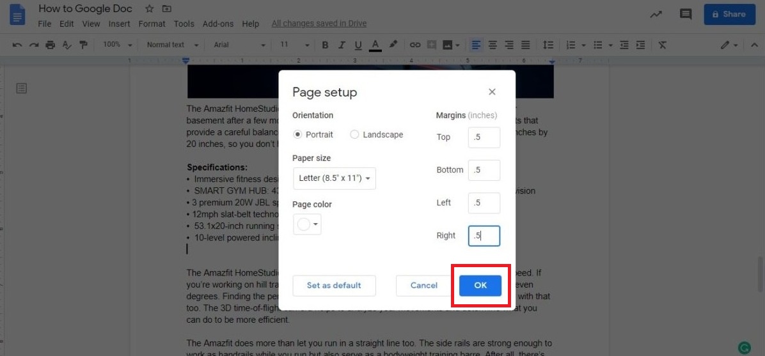Open comment history icon
This screenshot has height=356, width=765.
click(686, 14)
